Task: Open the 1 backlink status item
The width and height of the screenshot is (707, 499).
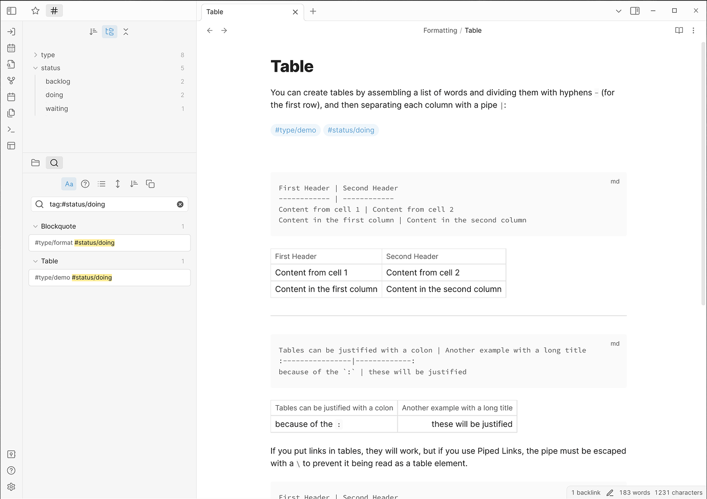Action: (x=586, y=492)
